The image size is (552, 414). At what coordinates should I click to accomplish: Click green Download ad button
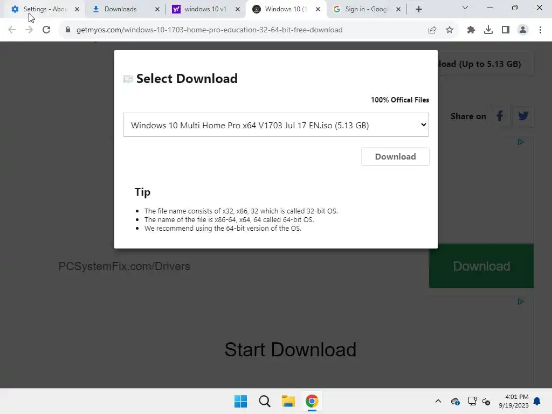tap(481, 266)
